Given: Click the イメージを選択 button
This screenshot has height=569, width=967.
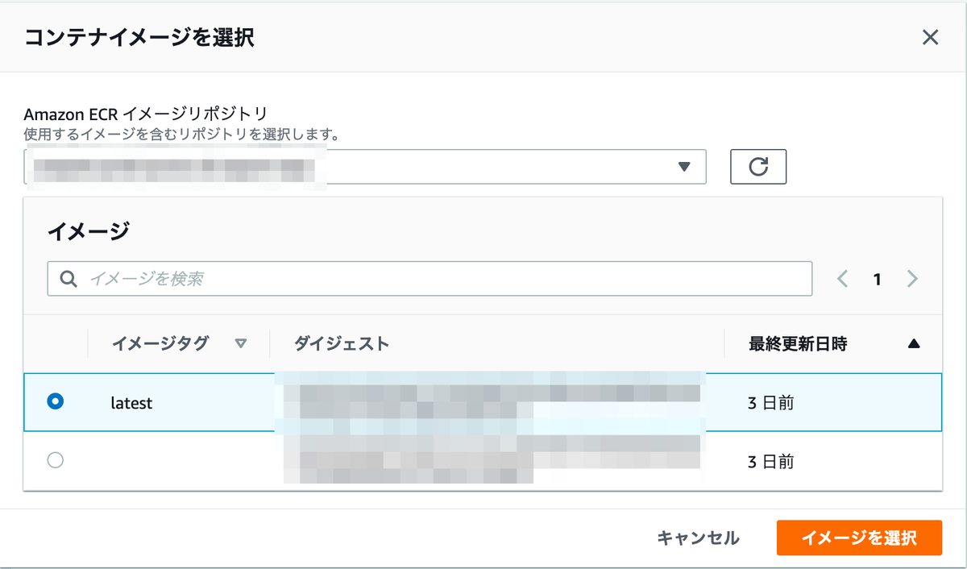Looking at the screenshot, I should click(859, 538).
